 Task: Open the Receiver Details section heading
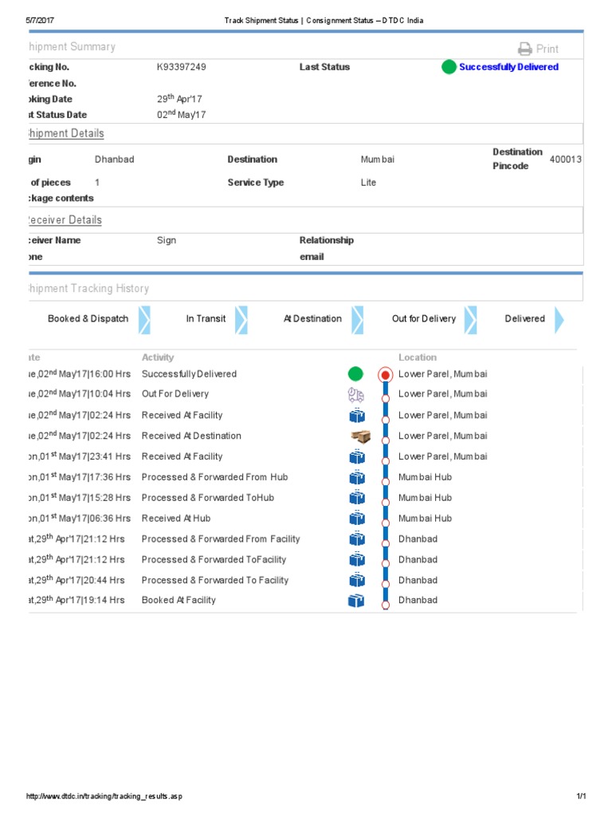tap(64, 219)
